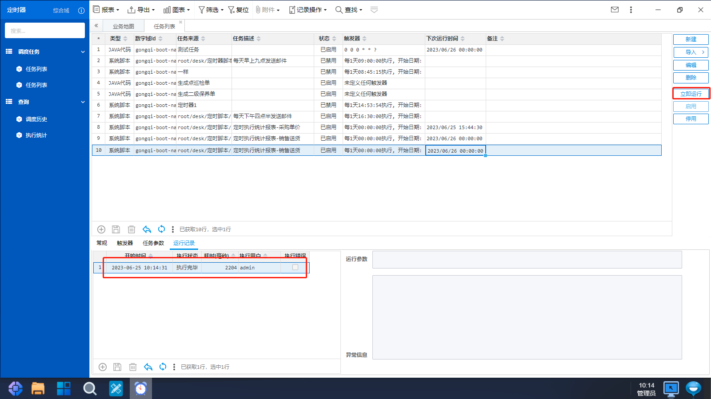
Task: Click the 立即运行 run now button
Action: pos(691,94)
